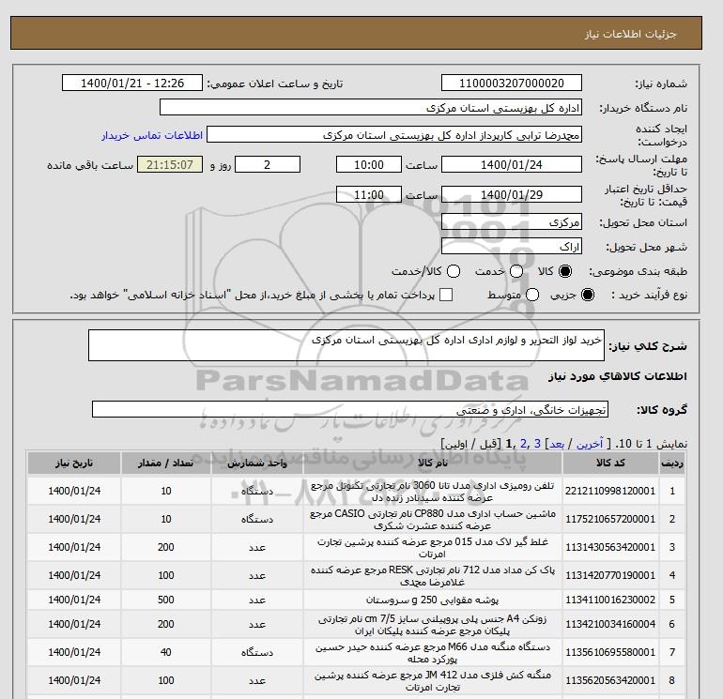Click quantity 40 in row 7
The width and height of the screenshot is (723, 699).
coord(166,652)
